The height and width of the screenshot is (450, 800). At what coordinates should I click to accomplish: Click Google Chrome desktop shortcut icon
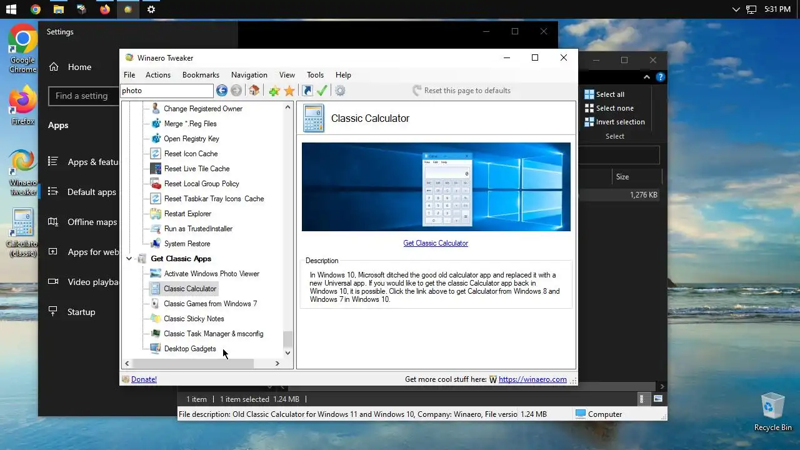(22, 49)
